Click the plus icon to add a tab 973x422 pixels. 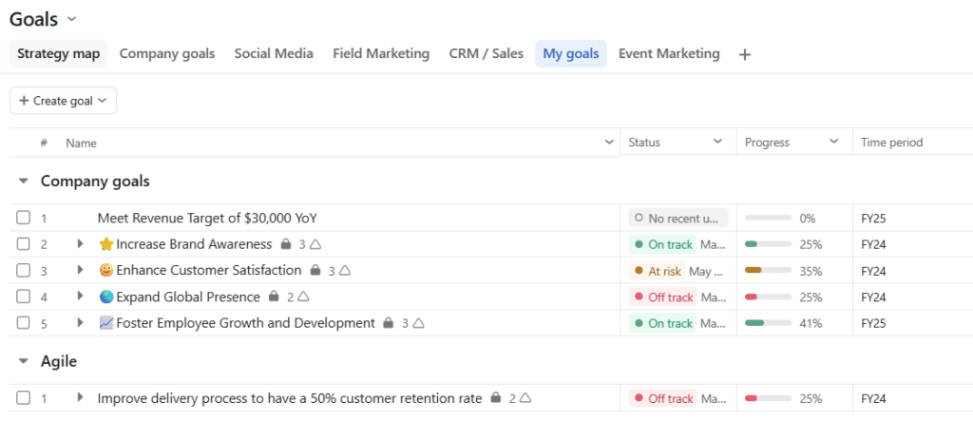tap(745, 54)
